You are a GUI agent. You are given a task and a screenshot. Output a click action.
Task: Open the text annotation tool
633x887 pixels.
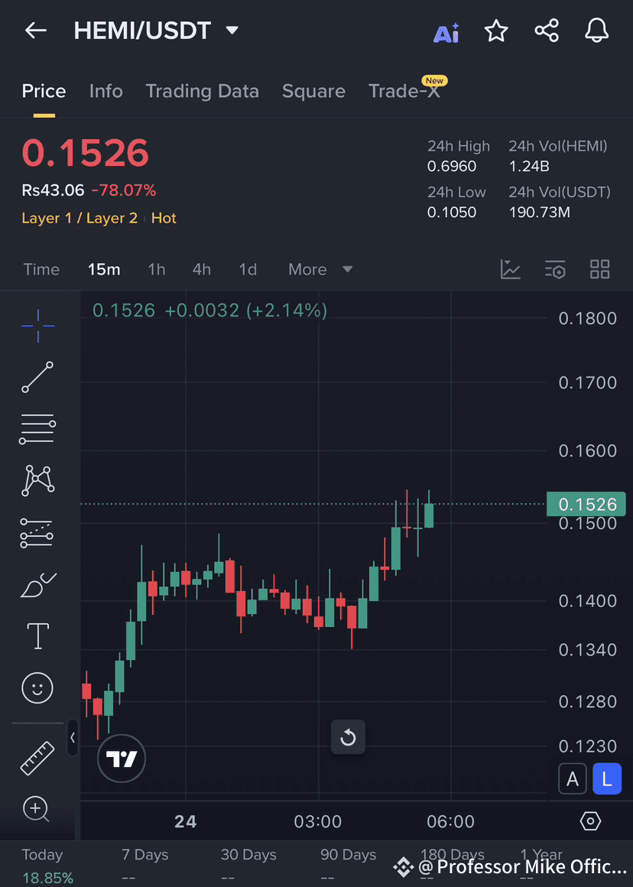pyautogui.click(x=37, y=635)
